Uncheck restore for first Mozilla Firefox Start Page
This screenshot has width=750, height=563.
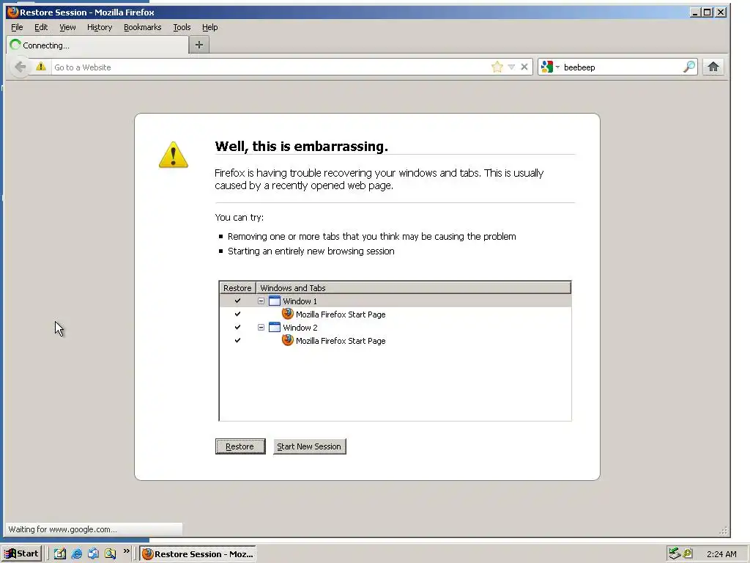click(238, 314)
